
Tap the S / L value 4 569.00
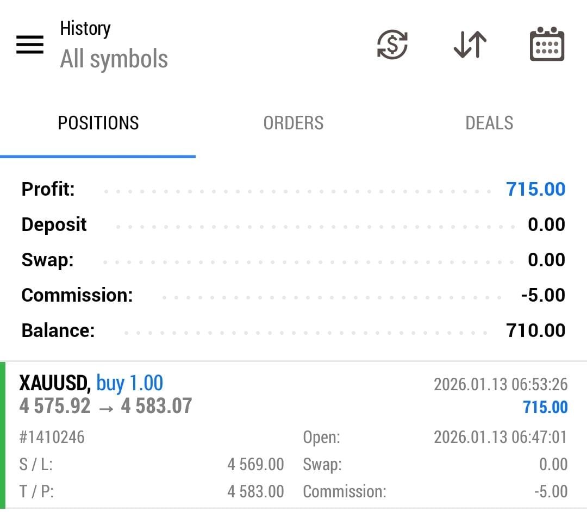(255, 465)
